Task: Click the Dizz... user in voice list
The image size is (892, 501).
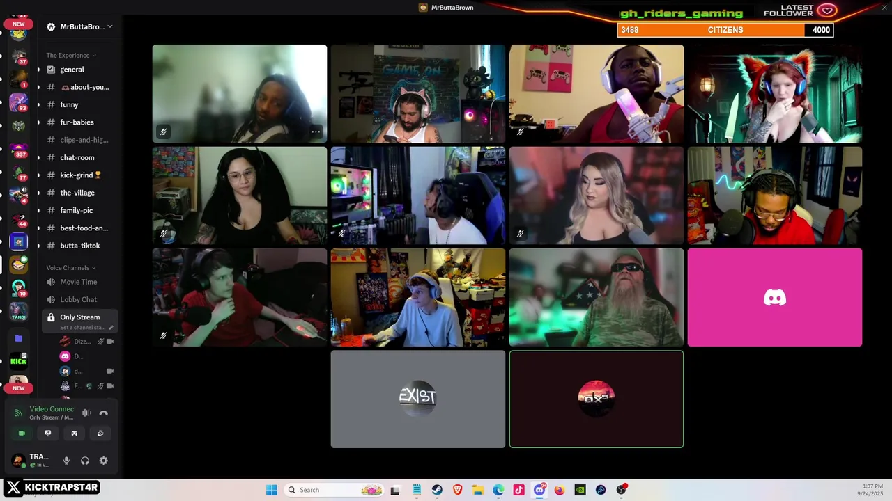Action: pyautogui.click(x=87, y=342)
